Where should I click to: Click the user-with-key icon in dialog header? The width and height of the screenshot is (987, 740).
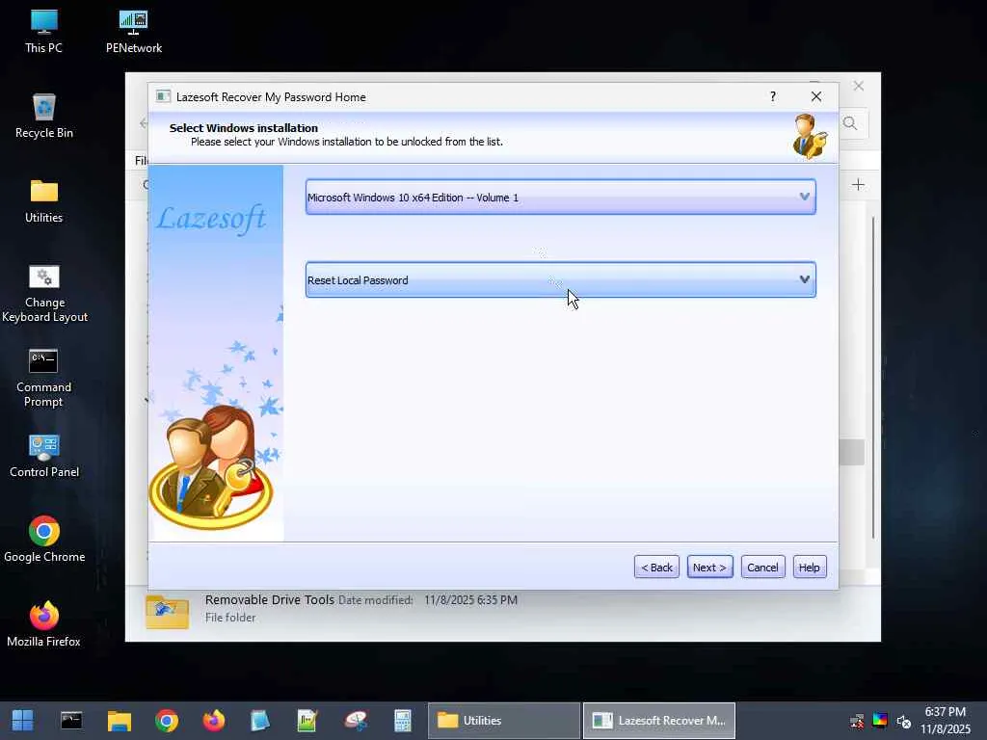point(810,136)
